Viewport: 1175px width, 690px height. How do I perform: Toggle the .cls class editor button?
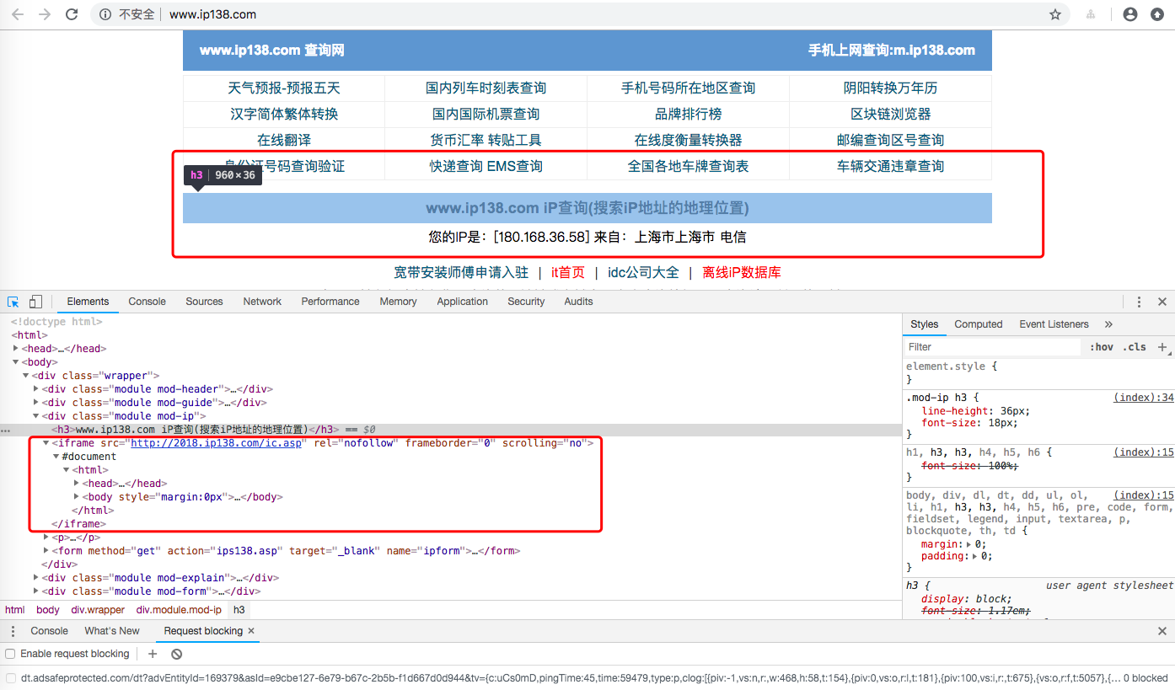(1135, 347)
